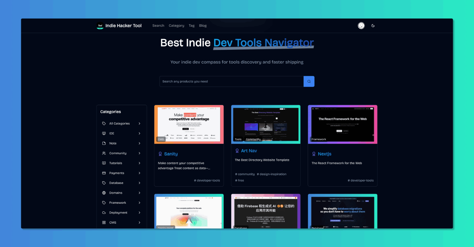Click the Domains globe icon
The height and width of the screenshot is (247, 474).
pos(104,193)
